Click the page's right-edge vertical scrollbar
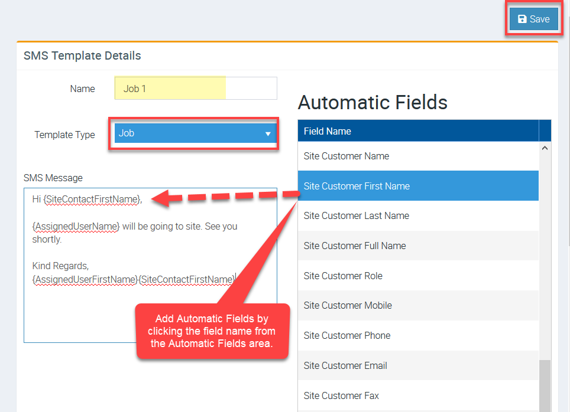This screenshot has height=412, width=570. (x=568, y=177)
